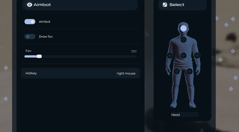
Task: Choose the target point on the screen-left thigh
Action: [x=177, y=71]
